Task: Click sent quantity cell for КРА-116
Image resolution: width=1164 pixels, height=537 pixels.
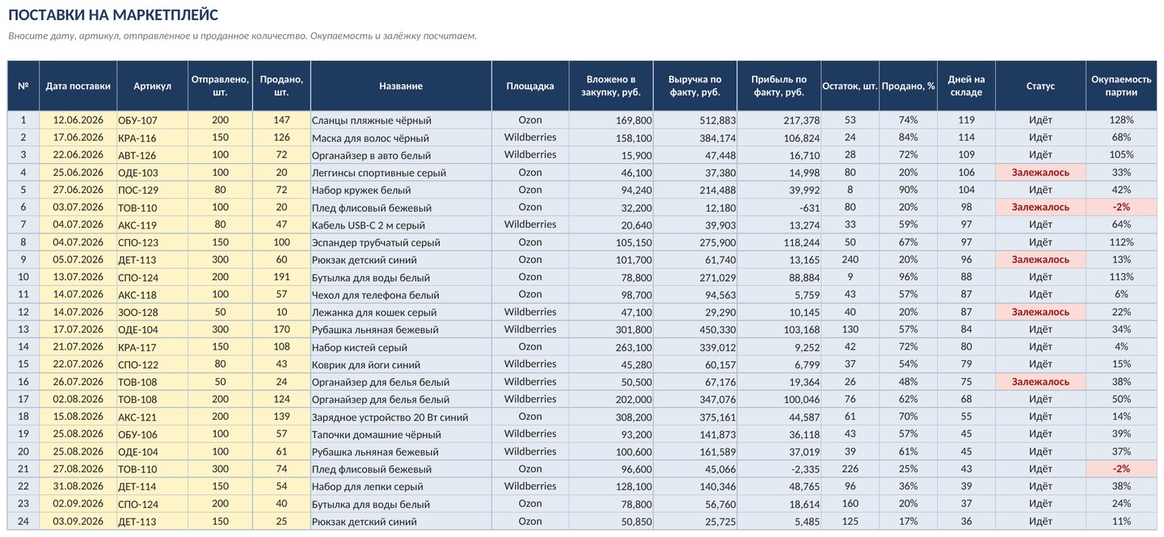Action: pos(220,138)
